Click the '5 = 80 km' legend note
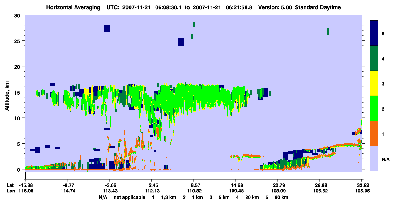Image resolution: width=402 pixels, height=206 pixels. (277, 197)
